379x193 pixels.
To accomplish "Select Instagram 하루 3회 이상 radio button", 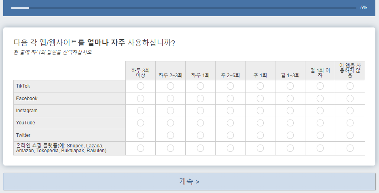I will tap(140, 111).
